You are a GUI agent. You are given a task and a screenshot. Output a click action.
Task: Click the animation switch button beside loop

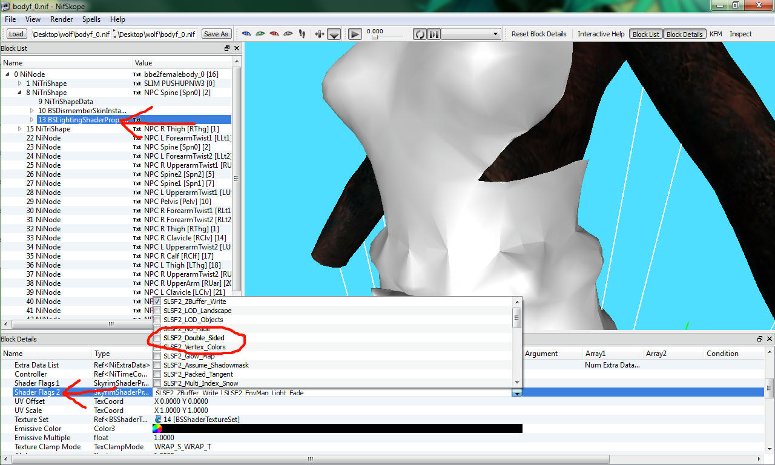pos(434,34)
